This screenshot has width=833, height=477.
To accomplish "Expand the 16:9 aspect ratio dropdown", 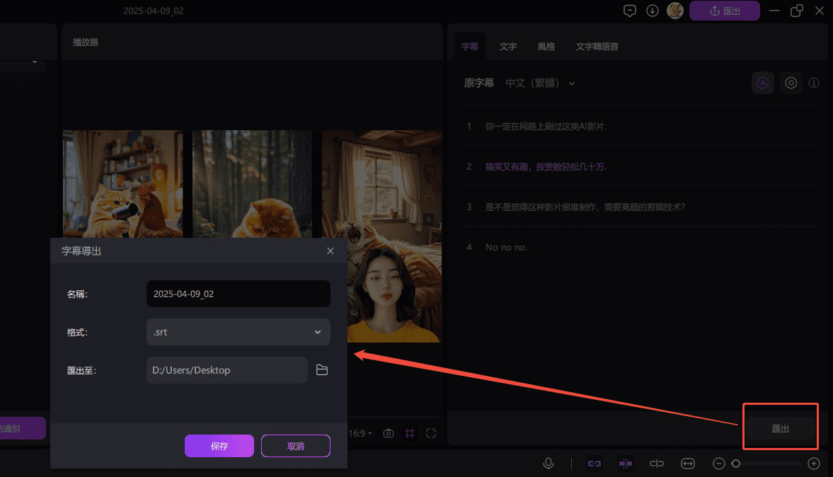I will (364, 433).
